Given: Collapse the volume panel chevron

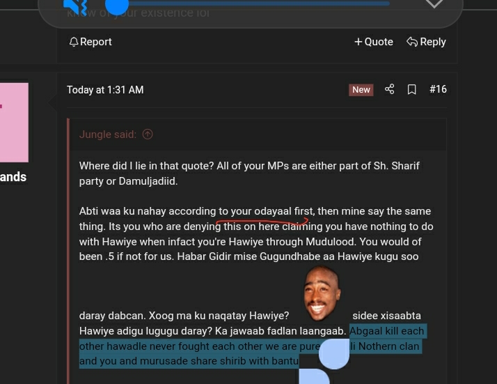Looking at the screenshot, I should point(434,3).
